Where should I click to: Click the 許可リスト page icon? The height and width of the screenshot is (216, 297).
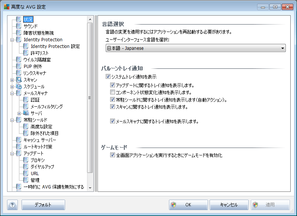pyautogui.click(x=26, y=53)
